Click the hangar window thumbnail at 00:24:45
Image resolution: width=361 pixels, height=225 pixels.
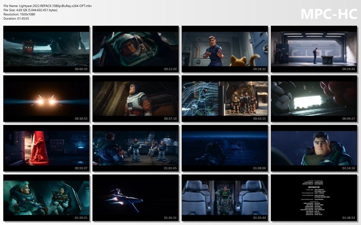point(314,49)
